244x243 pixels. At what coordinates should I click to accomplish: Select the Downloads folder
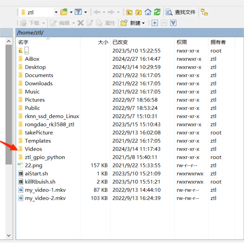[39, 84]
